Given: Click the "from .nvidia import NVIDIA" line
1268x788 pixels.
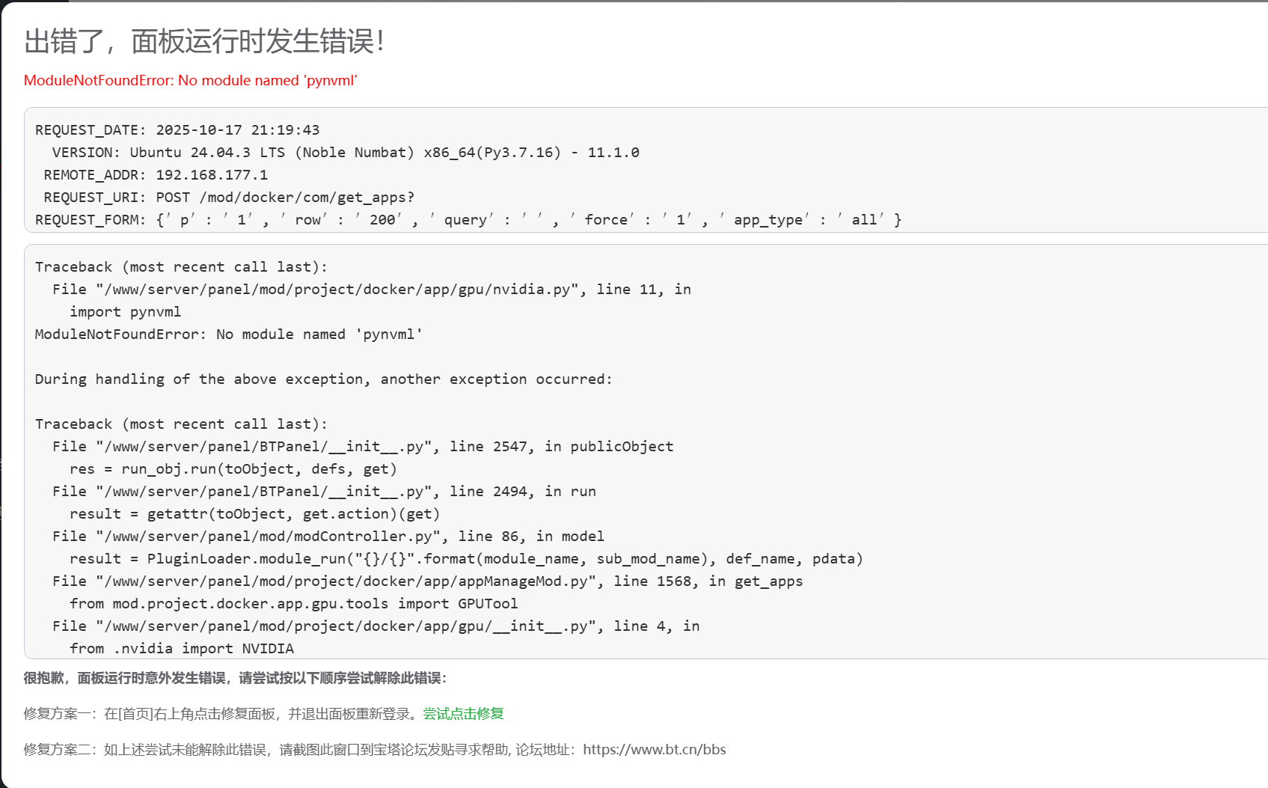Looking at the screenshot, I should 182,649.
